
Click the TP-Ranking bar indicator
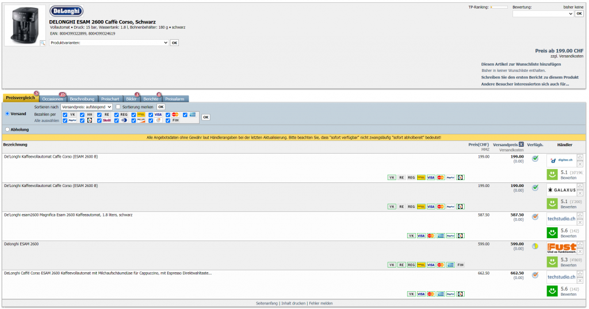(x=499, y=7)
